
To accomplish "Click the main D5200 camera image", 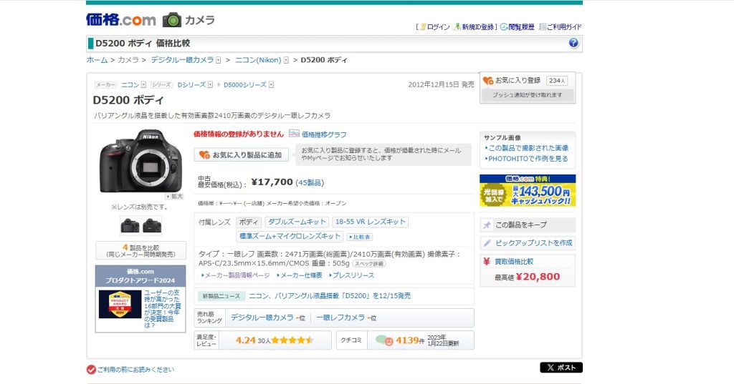I will (x=140, y=160).
